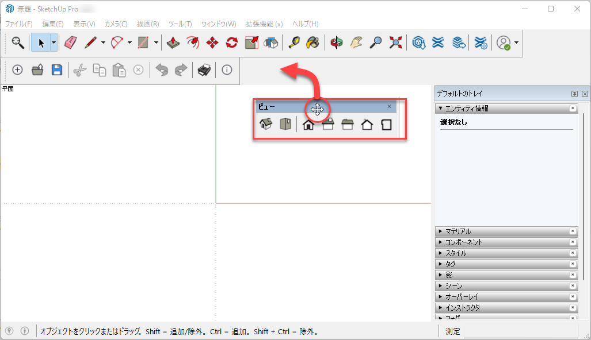Toggle auto-hide pin on デフォルトのトレイ

point(574,94)
